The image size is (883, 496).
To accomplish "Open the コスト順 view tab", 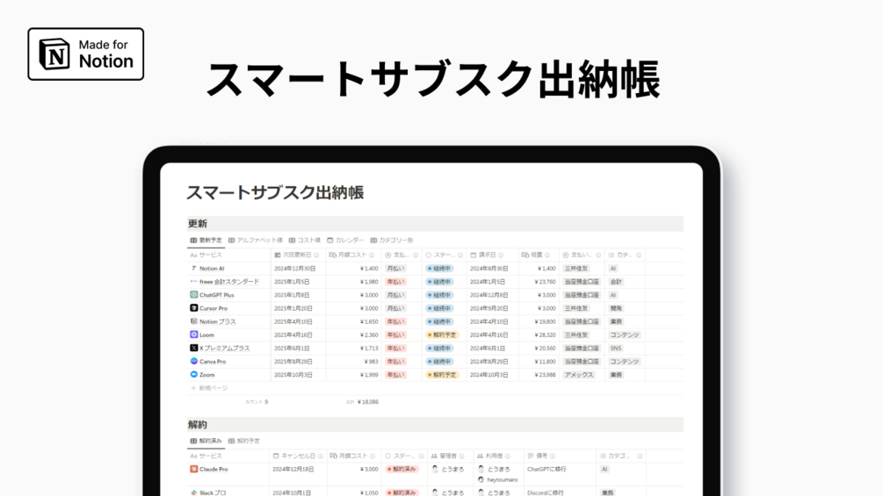I will (305, 241).
